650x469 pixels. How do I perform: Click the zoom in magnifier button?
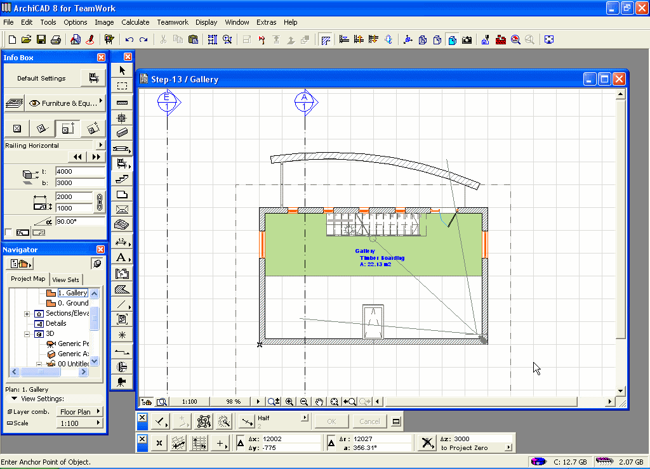[289, 401]
